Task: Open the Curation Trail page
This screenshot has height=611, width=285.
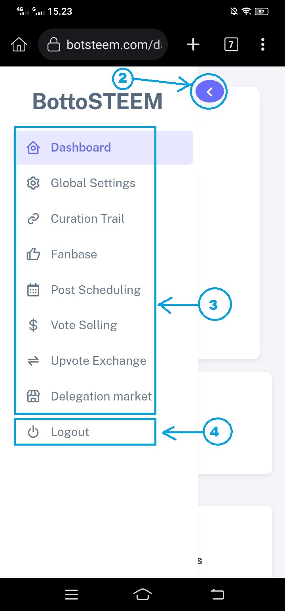Action: tap(87, 219)
